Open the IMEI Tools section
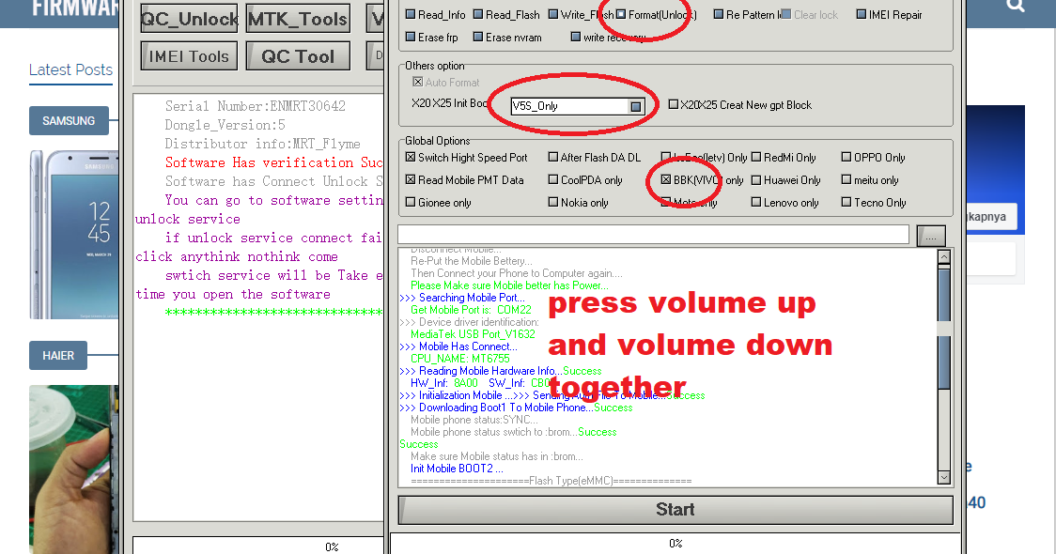This screenshot has width=1056, height=554. [189, 56]
